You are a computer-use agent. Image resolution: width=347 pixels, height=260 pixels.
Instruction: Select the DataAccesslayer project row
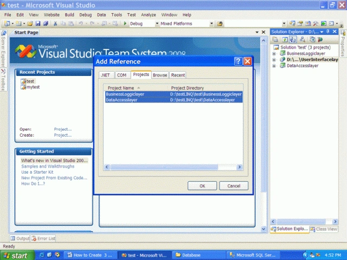(173, 100)
